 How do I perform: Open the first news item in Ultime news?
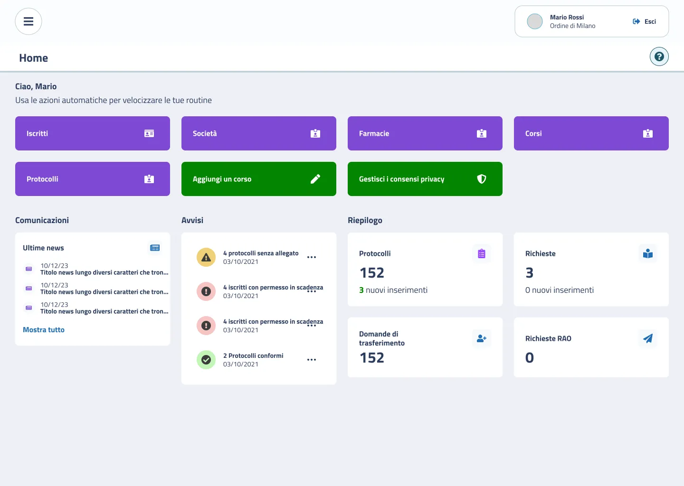[x=96, y=269]
